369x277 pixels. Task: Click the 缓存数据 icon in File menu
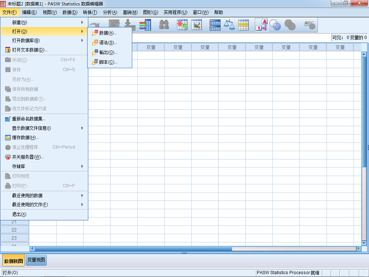[8, 137]
